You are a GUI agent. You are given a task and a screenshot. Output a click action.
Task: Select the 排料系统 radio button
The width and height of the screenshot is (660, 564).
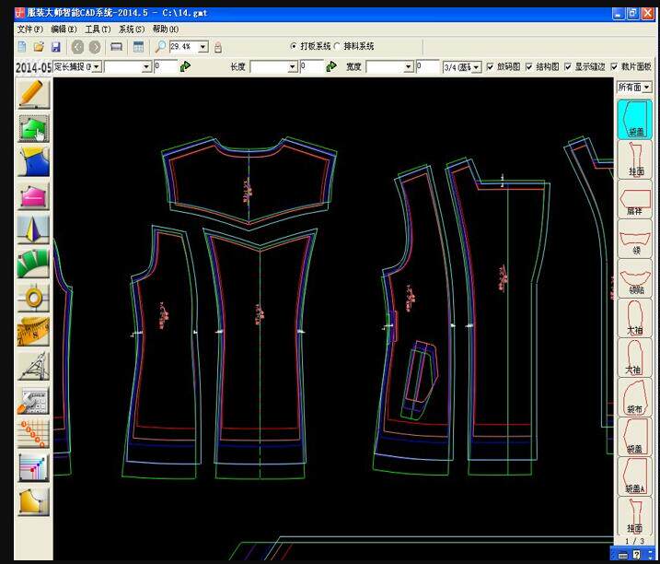click(336, 46)
